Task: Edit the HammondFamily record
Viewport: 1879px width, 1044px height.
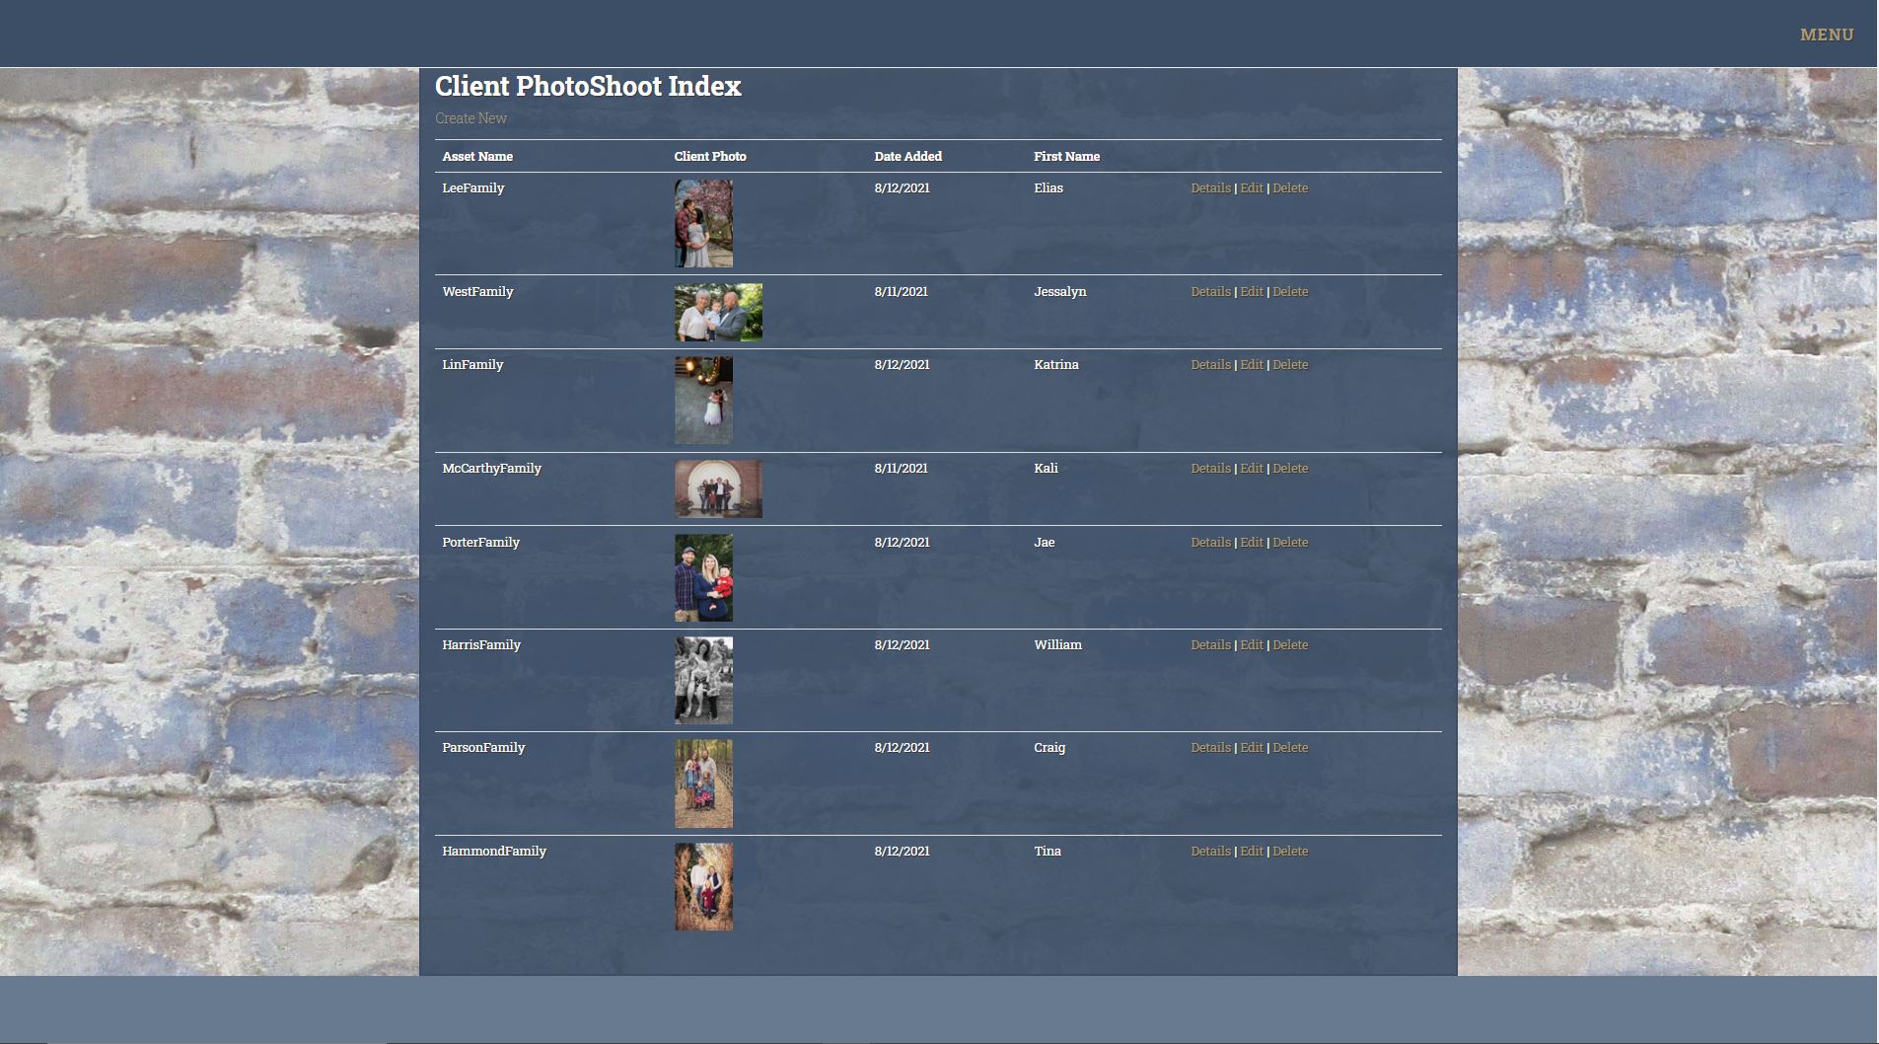Action: (1251, 851)
